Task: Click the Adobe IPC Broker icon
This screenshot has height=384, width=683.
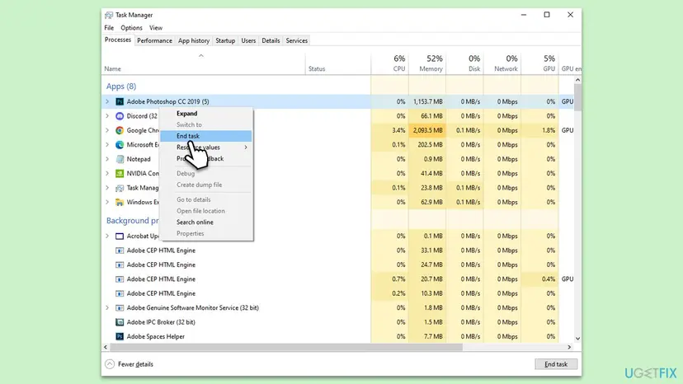Action: pyautogui.click(x=120, y=322)
